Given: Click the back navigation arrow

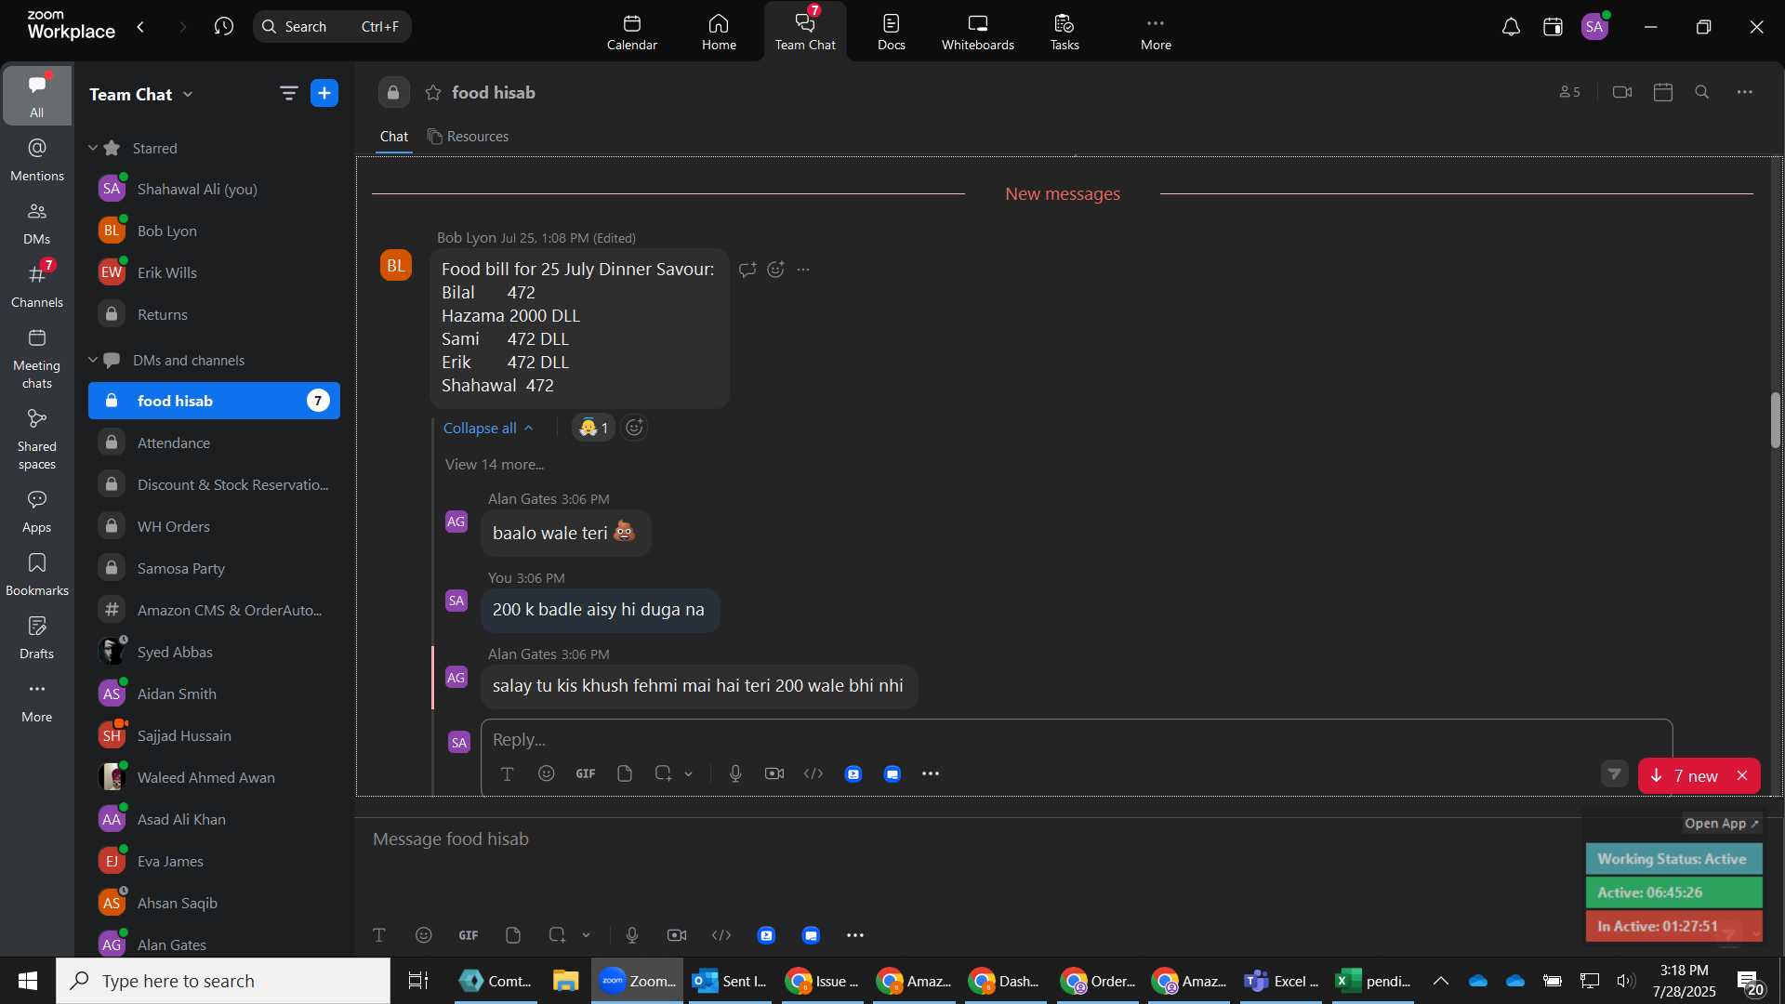Looking at the screenshot, I should point(141,27).
